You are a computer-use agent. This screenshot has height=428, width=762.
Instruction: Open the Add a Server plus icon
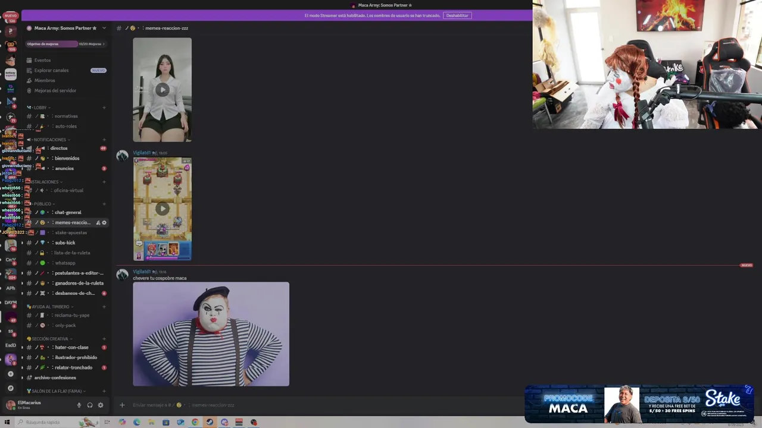(x=10, y=374)
